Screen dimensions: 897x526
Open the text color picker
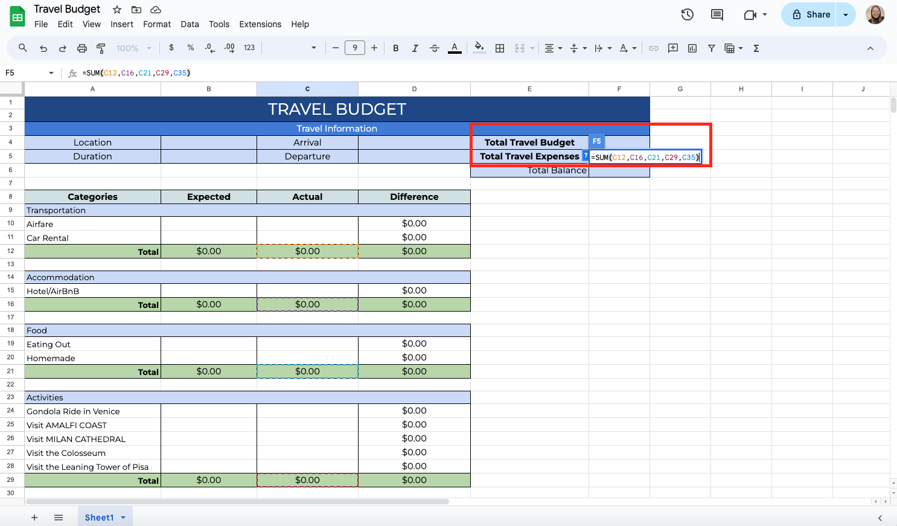point(455,48)
